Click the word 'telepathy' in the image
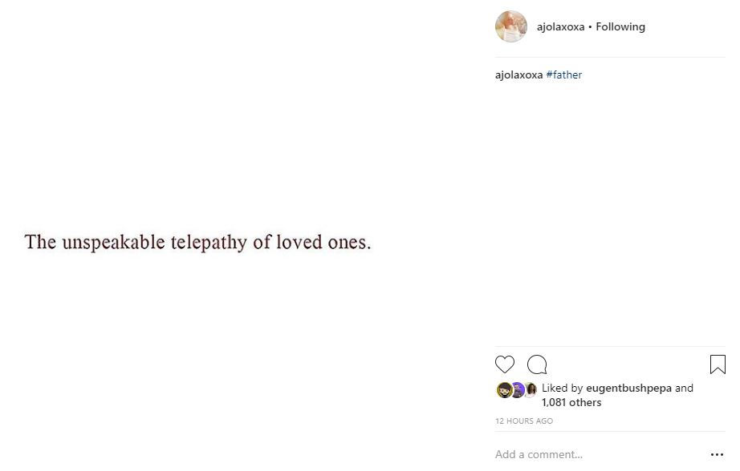The image size is (740, 471). click(209, 242)
